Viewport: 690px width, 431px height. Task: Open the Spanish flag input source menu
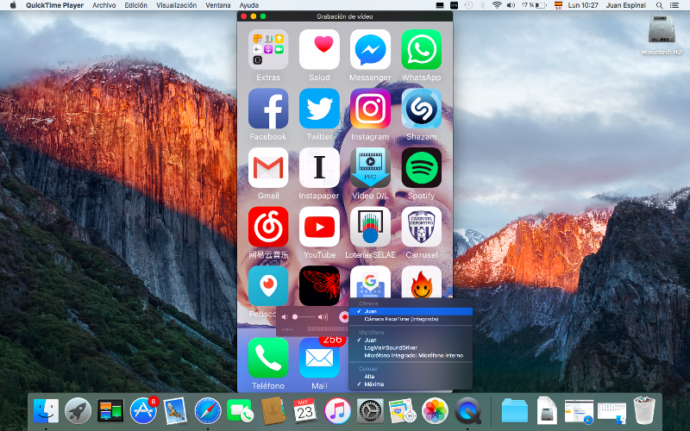[x=558, y=5]
